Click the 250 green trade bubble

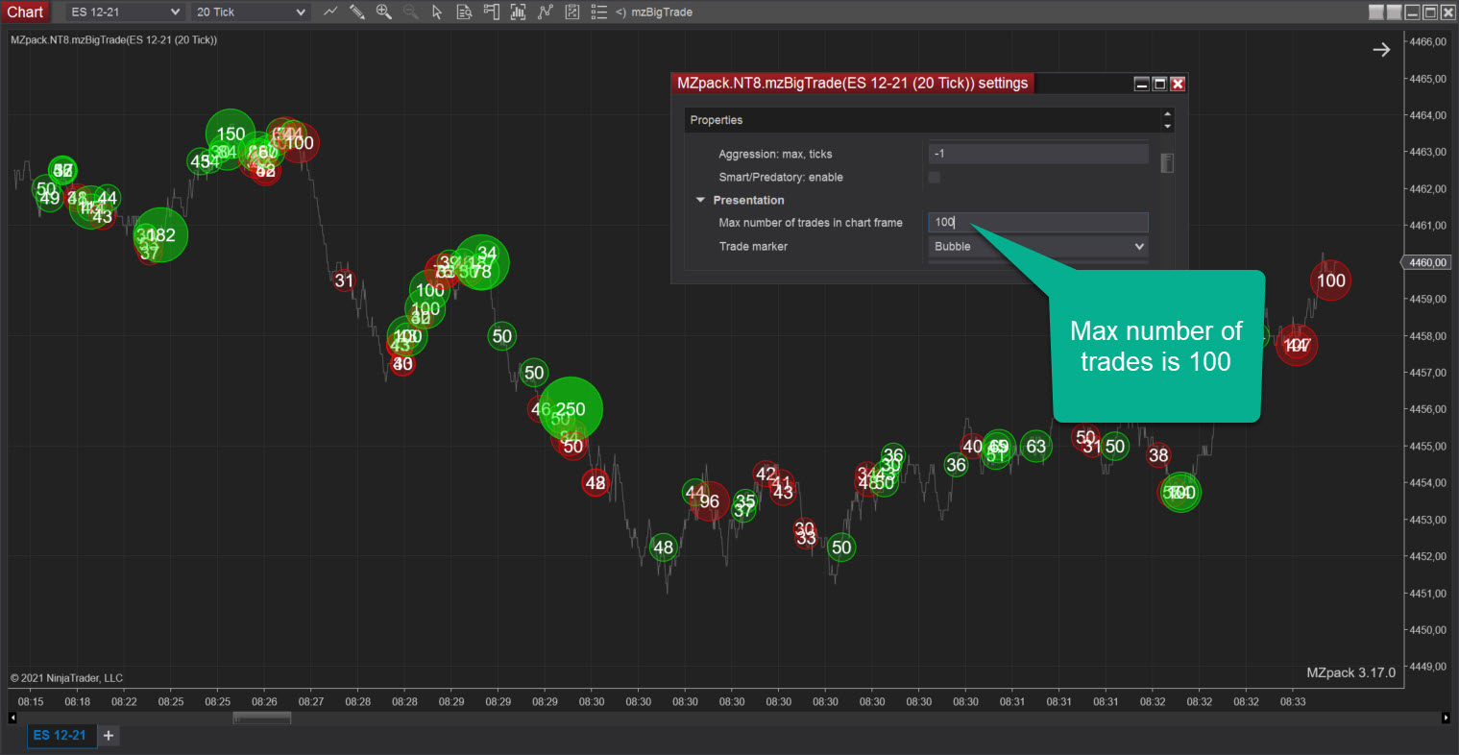pos(571,409)
